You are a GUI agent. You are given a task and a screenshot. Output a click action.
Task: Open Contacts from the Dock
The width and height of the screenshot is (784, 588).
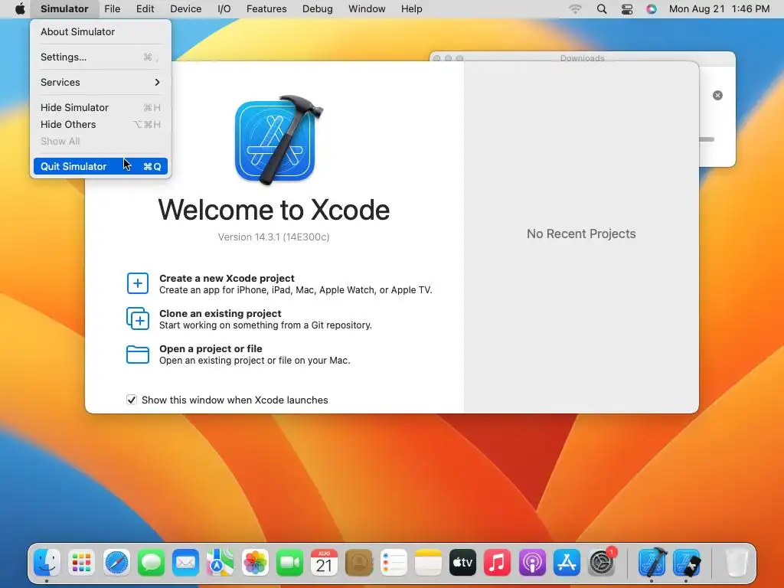(359, 563)
